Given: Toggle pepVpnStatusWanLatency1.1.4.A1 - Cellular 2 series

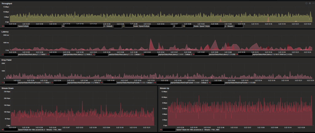Looking at the screenshot, I should (x=175, y=54).
